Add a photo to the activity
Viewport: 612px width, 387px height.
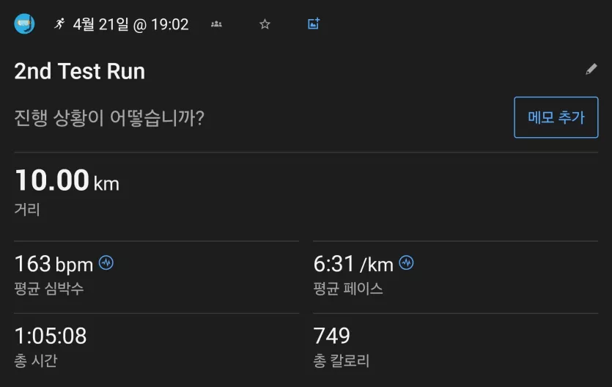314,23
